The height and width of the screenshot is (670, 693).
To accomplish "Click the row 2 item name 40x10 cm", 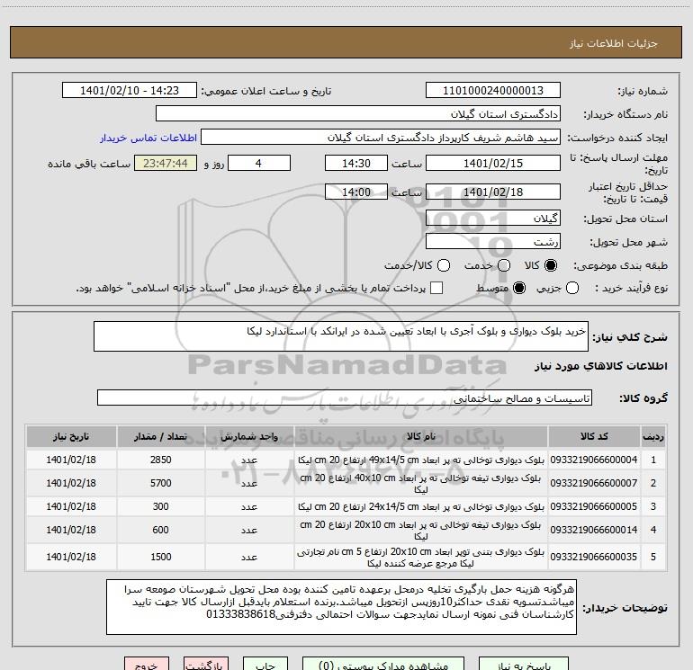I will tap(421, 483).
